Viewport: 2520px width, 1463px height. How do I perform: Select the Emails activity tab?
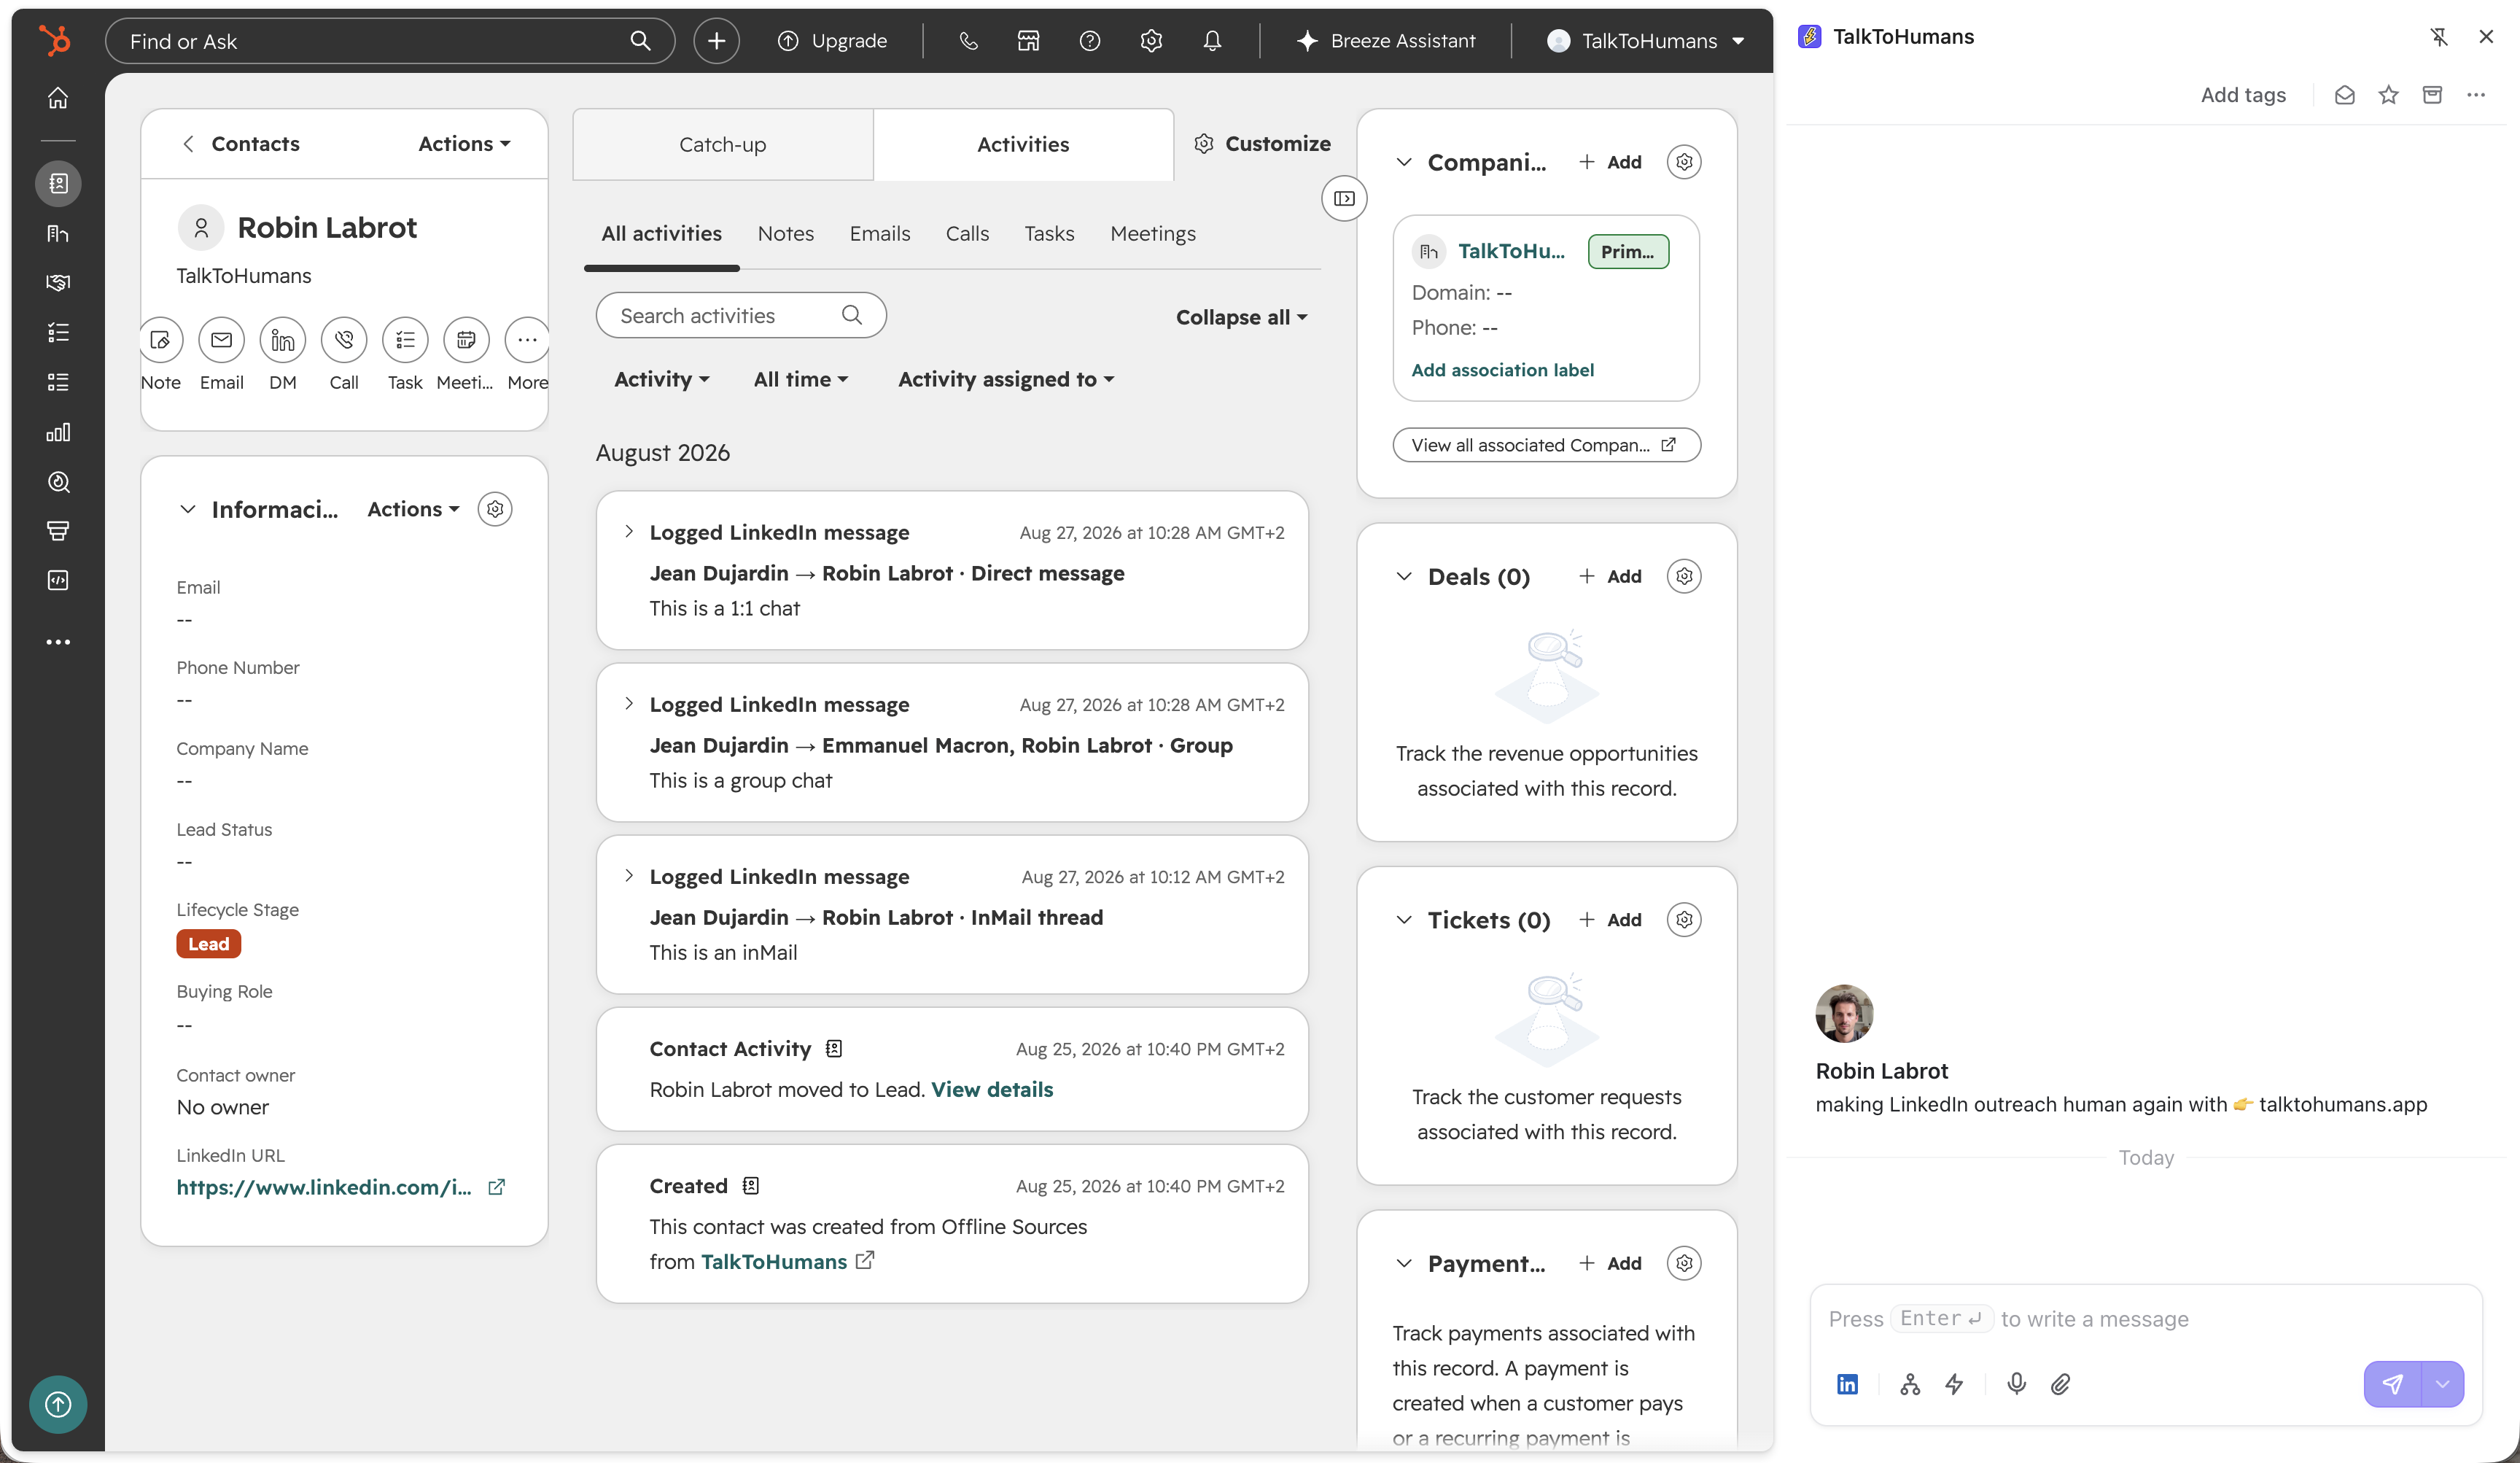pyautogui.click(x=880, y=233)
